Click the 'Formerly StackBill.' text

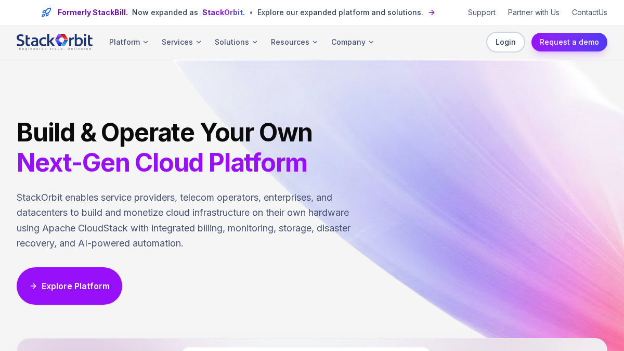[x=93, y=12]
